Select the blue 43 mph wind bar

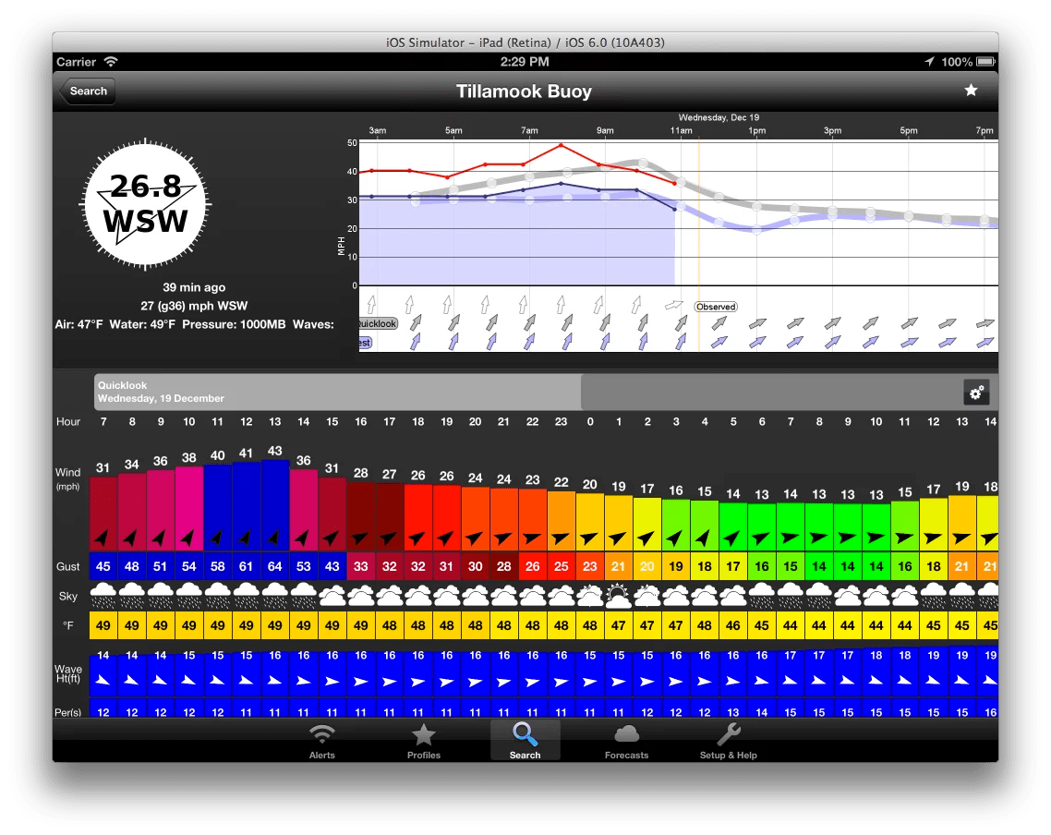274,499
